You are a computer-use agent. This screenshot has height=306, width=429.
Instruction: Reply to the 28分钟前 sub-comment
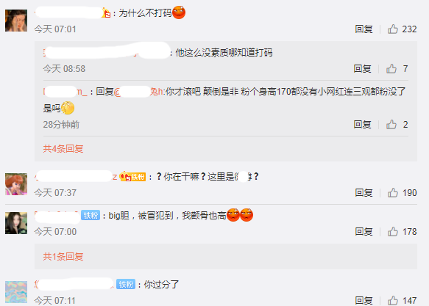[362, 124]
